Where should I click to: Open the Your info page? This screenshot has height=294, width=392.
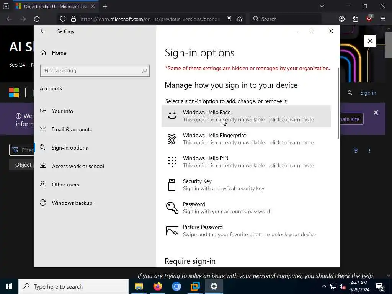tap(62, 111)
